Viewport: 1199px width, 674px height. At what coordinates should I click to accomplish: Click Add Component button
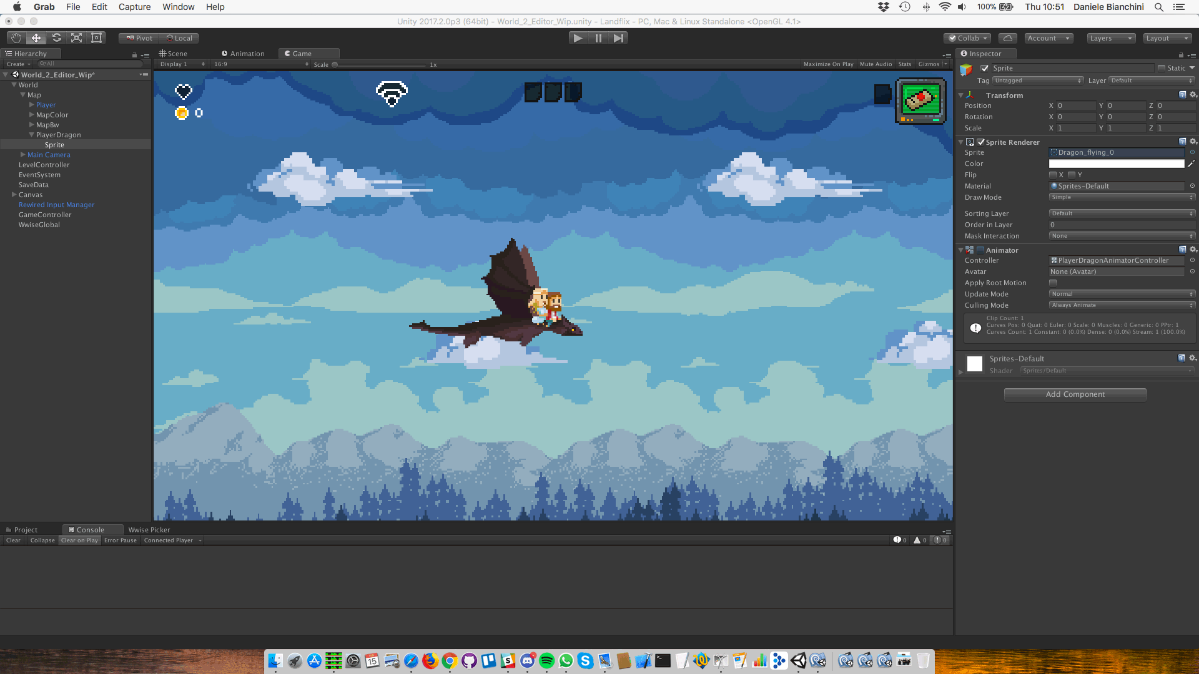pos(1075,394)
